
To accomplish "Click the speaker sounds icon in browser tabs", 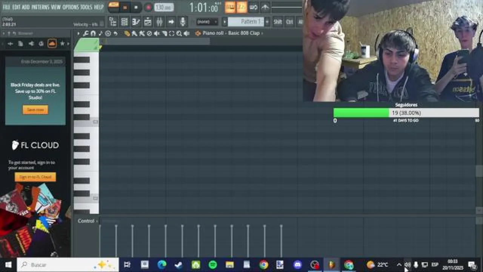I will pos(31,43).
